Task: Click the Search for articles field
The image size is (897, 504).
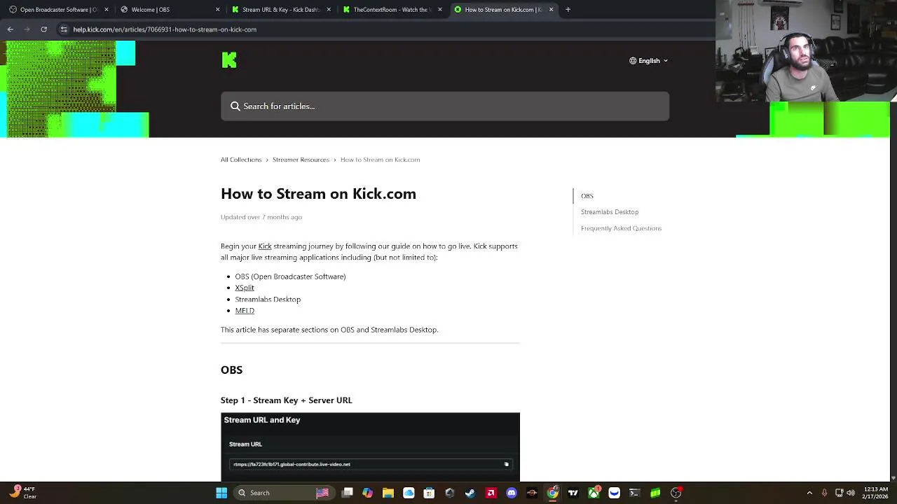Action: click(445, 106)
